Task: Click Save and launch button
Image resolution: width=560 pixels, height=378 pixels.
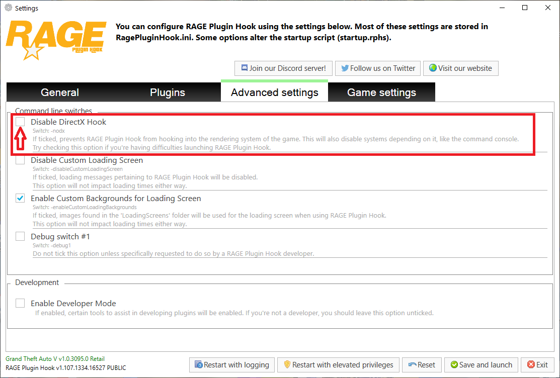Action: pos(482,365)
